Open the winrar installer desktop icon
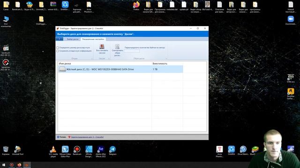Screen dimensions: 300x168 [53, 6]
